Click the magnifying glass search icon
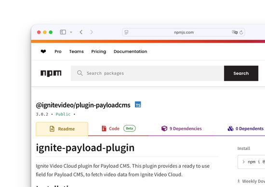265x187 pixels. pos(80,73)
